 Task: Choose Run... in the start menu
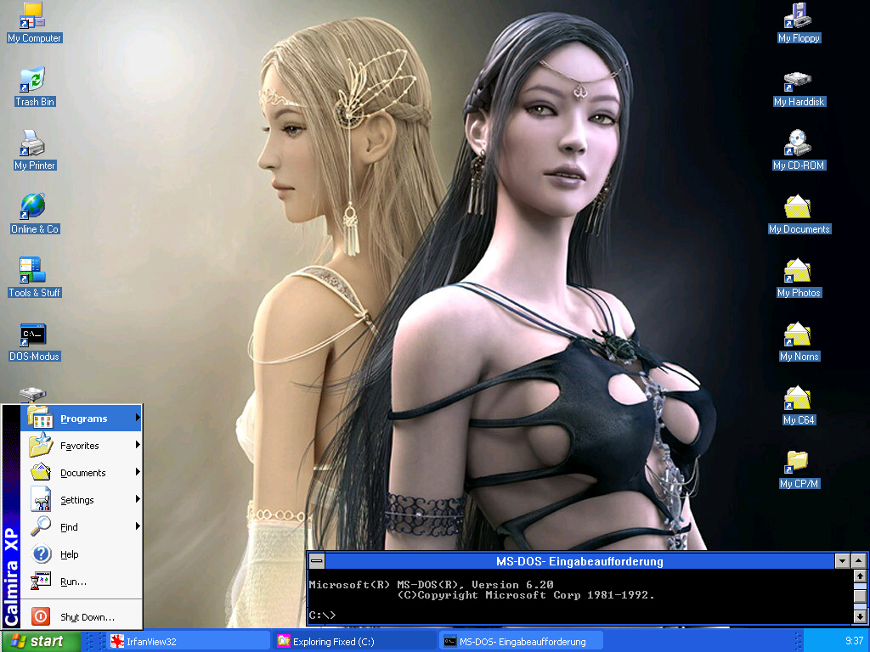click(73, 582)
